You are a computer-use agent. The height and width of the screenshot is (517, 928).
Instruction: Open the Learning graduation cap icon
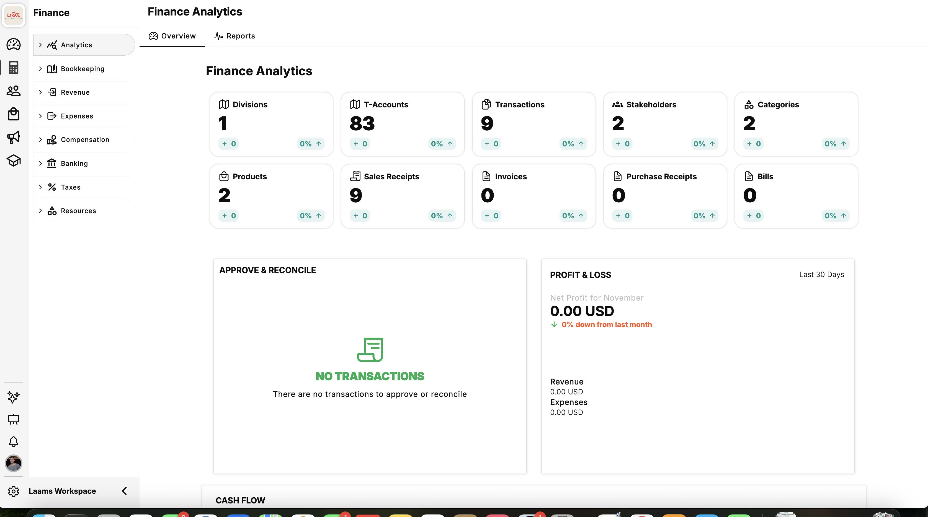tap(13, 161)
